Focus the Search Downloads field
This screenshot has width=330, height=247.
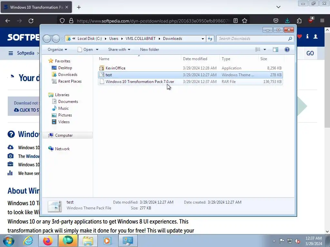[x=255, y=39]
